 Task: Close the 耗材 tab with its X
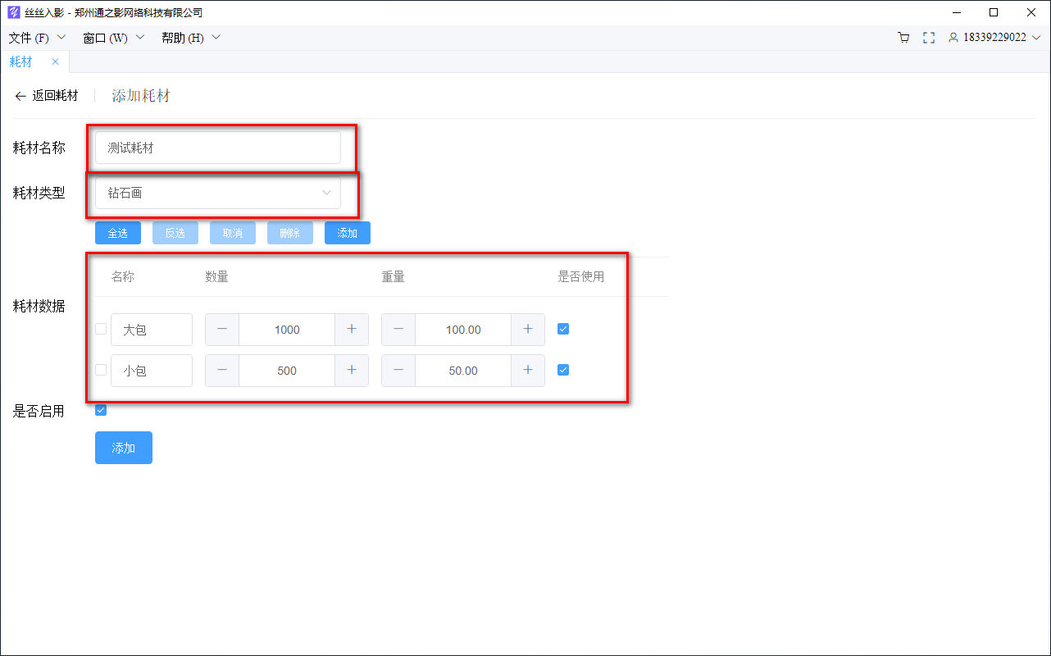(x=55, y=61)
